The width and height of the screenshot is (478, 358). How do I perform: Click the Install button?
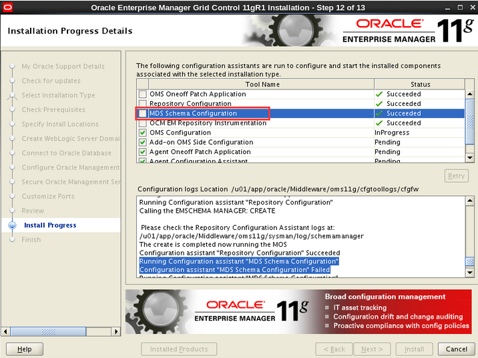pyautogui.click(x=414, y=349)
